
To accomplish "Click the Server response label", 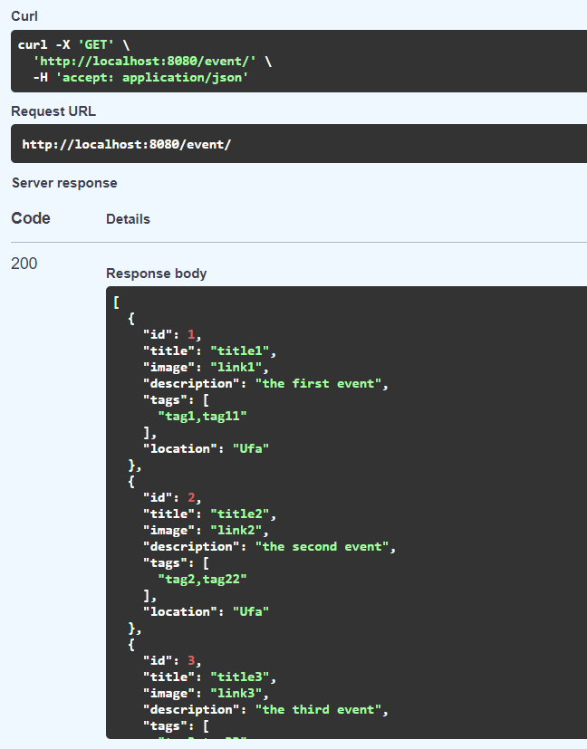I will coord(64,183).
